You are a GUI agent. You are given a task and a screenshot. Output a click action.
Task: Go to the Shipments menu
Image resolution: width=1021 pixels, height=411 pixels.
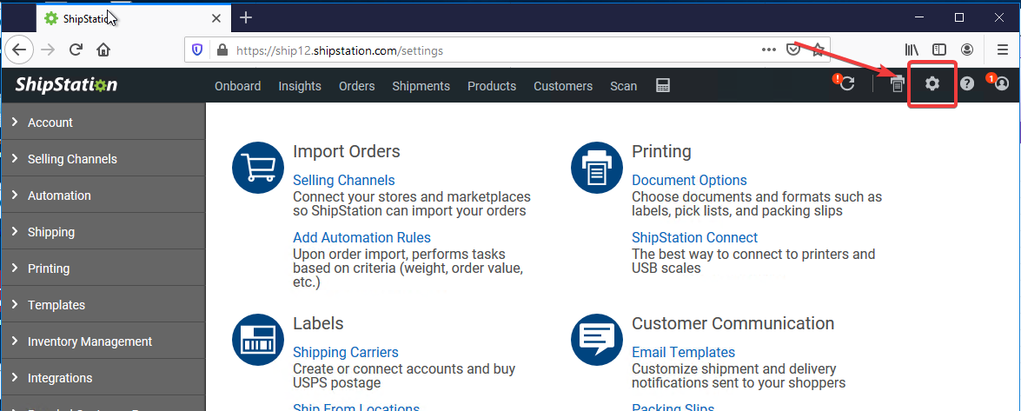click(421, 86)
